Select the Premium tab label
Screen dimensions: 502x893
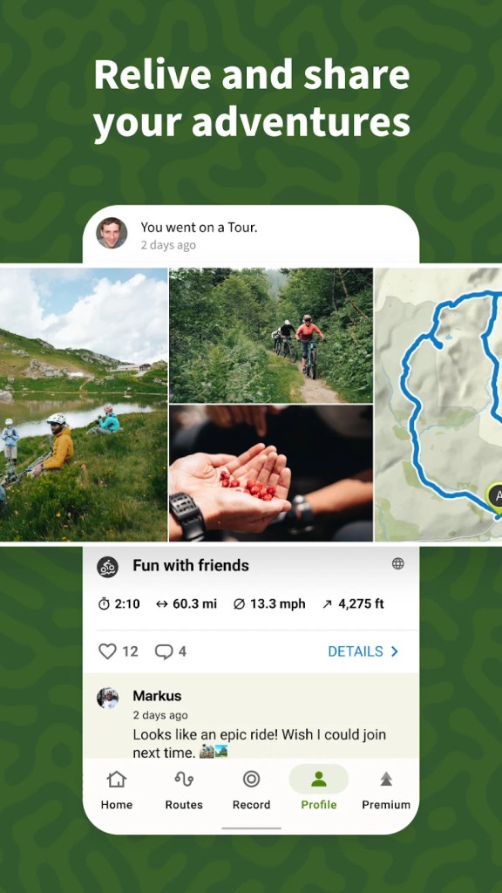(x=386, y=805)
